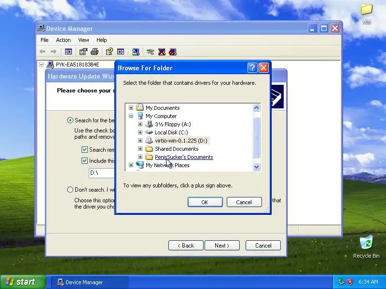Click Next in Hardware Update Wizard
The height and width of the screenshot is (289, 386).
click(x=222, y=246)
